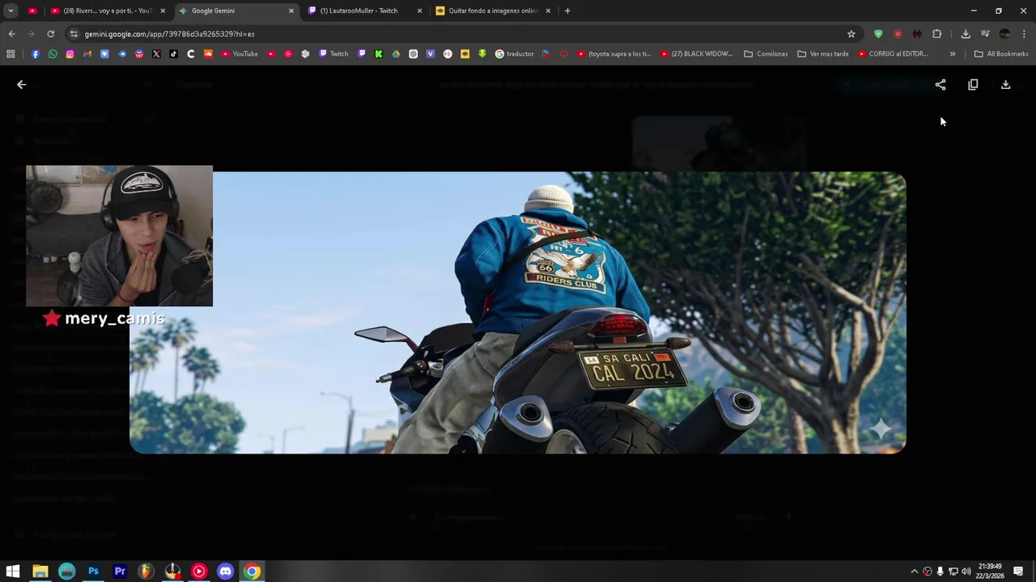Open a new browser tab
Screen dimensions: 1036x582
567,11
